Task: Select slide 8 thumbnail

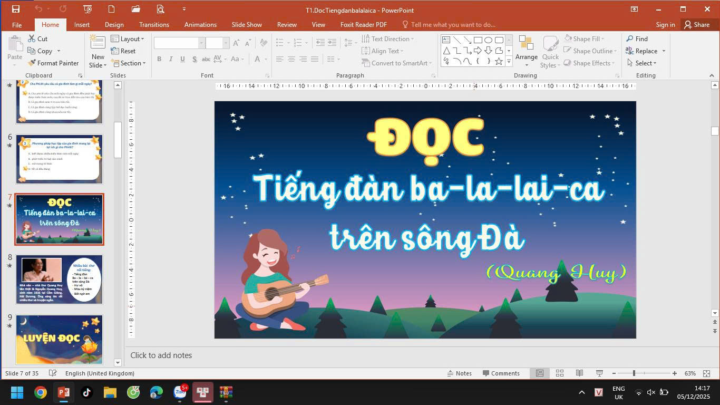Action: click(59, 279)
